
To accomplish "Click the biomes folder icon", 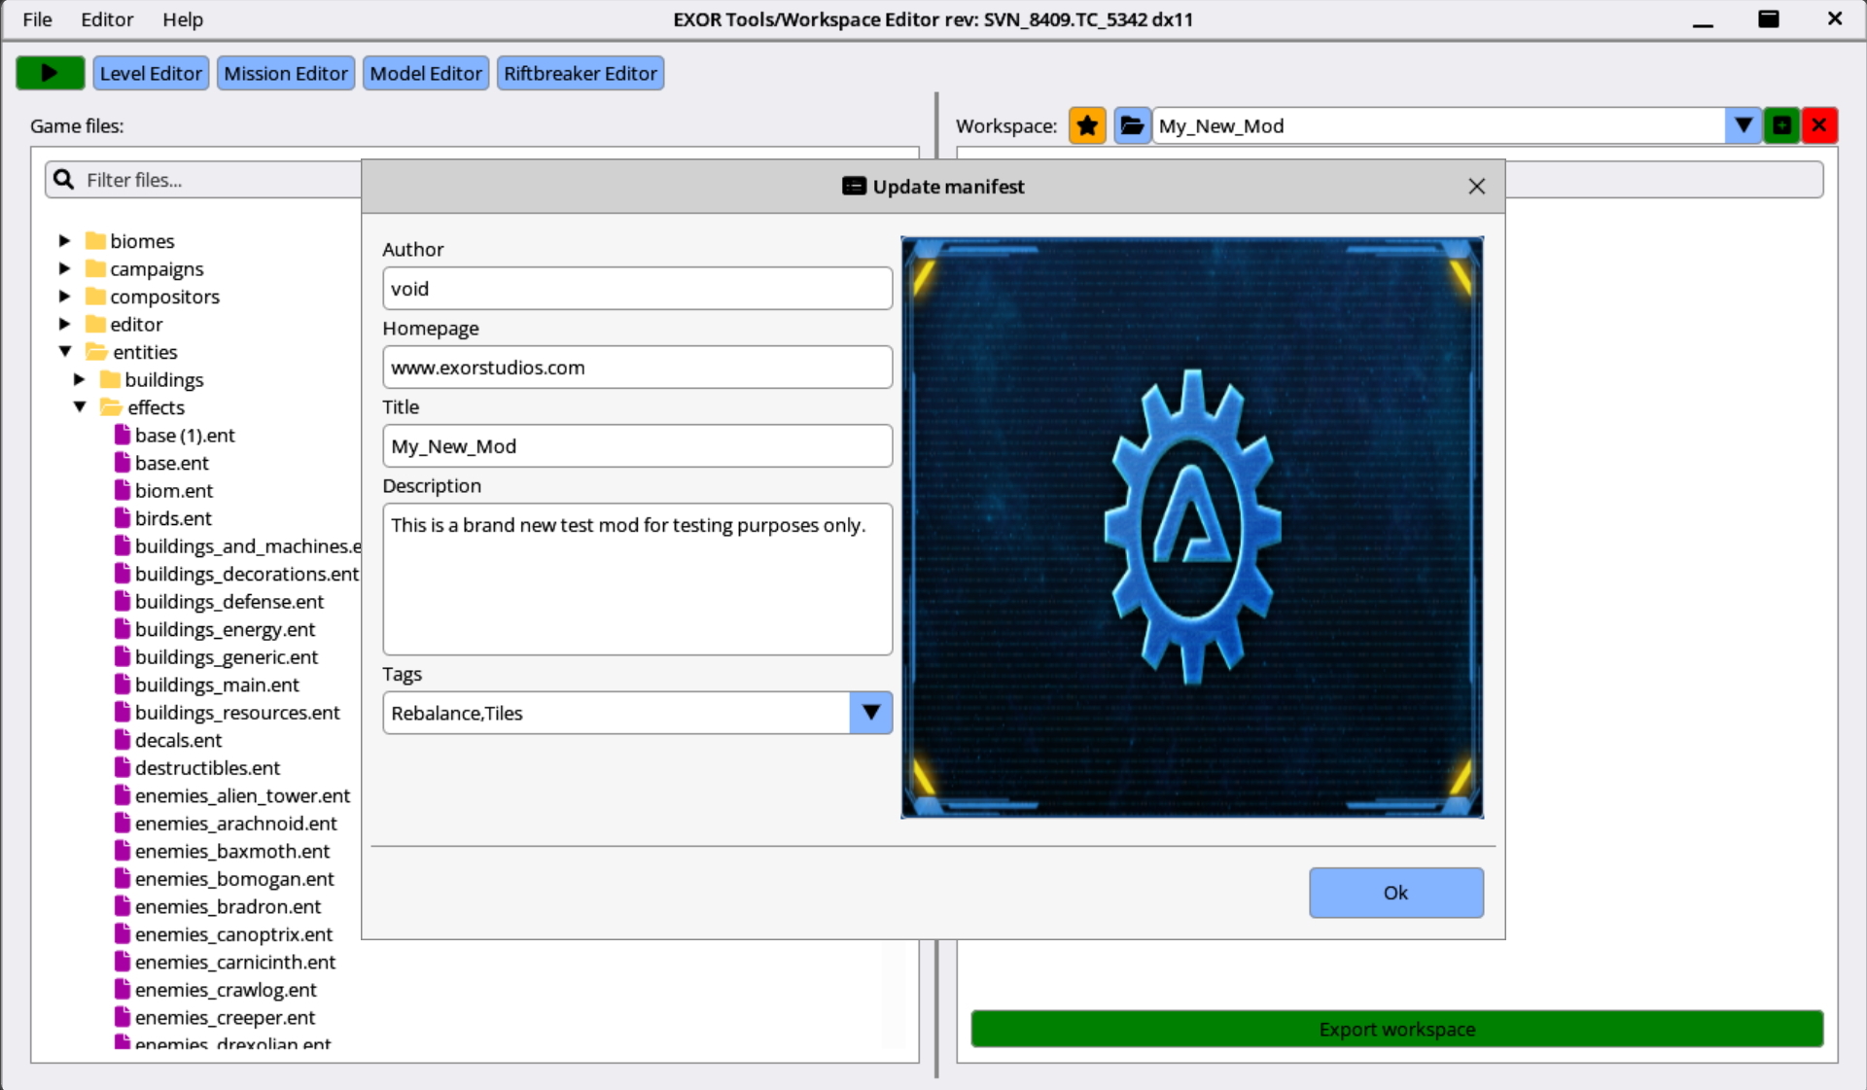I will [x=95, y=240].
